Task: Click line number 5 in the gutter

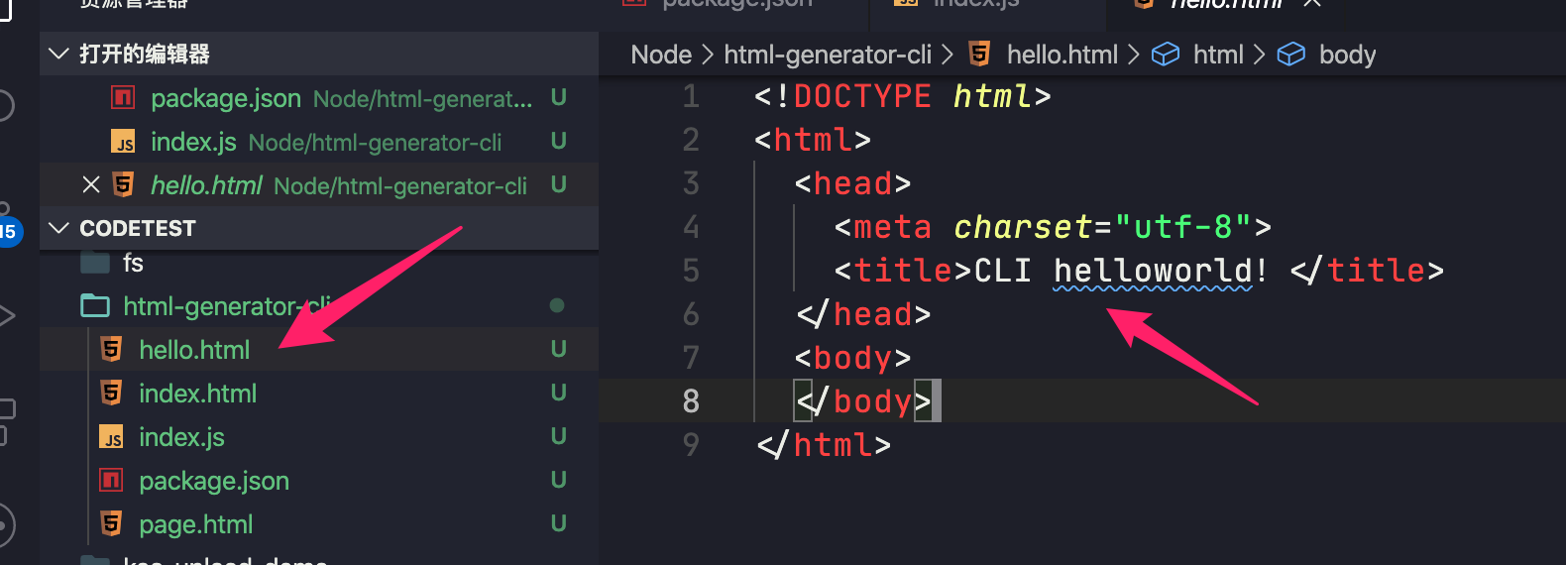Action: (691, 271)
